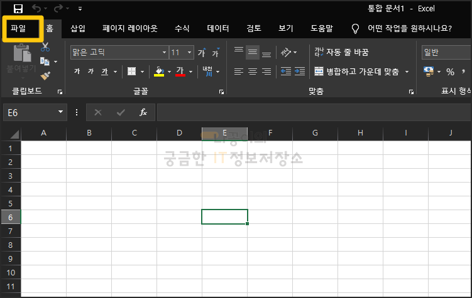This screenshot has height=298, width=472.
Task: Click the Increase Indent icon
Action: click(x=300, y=72)
